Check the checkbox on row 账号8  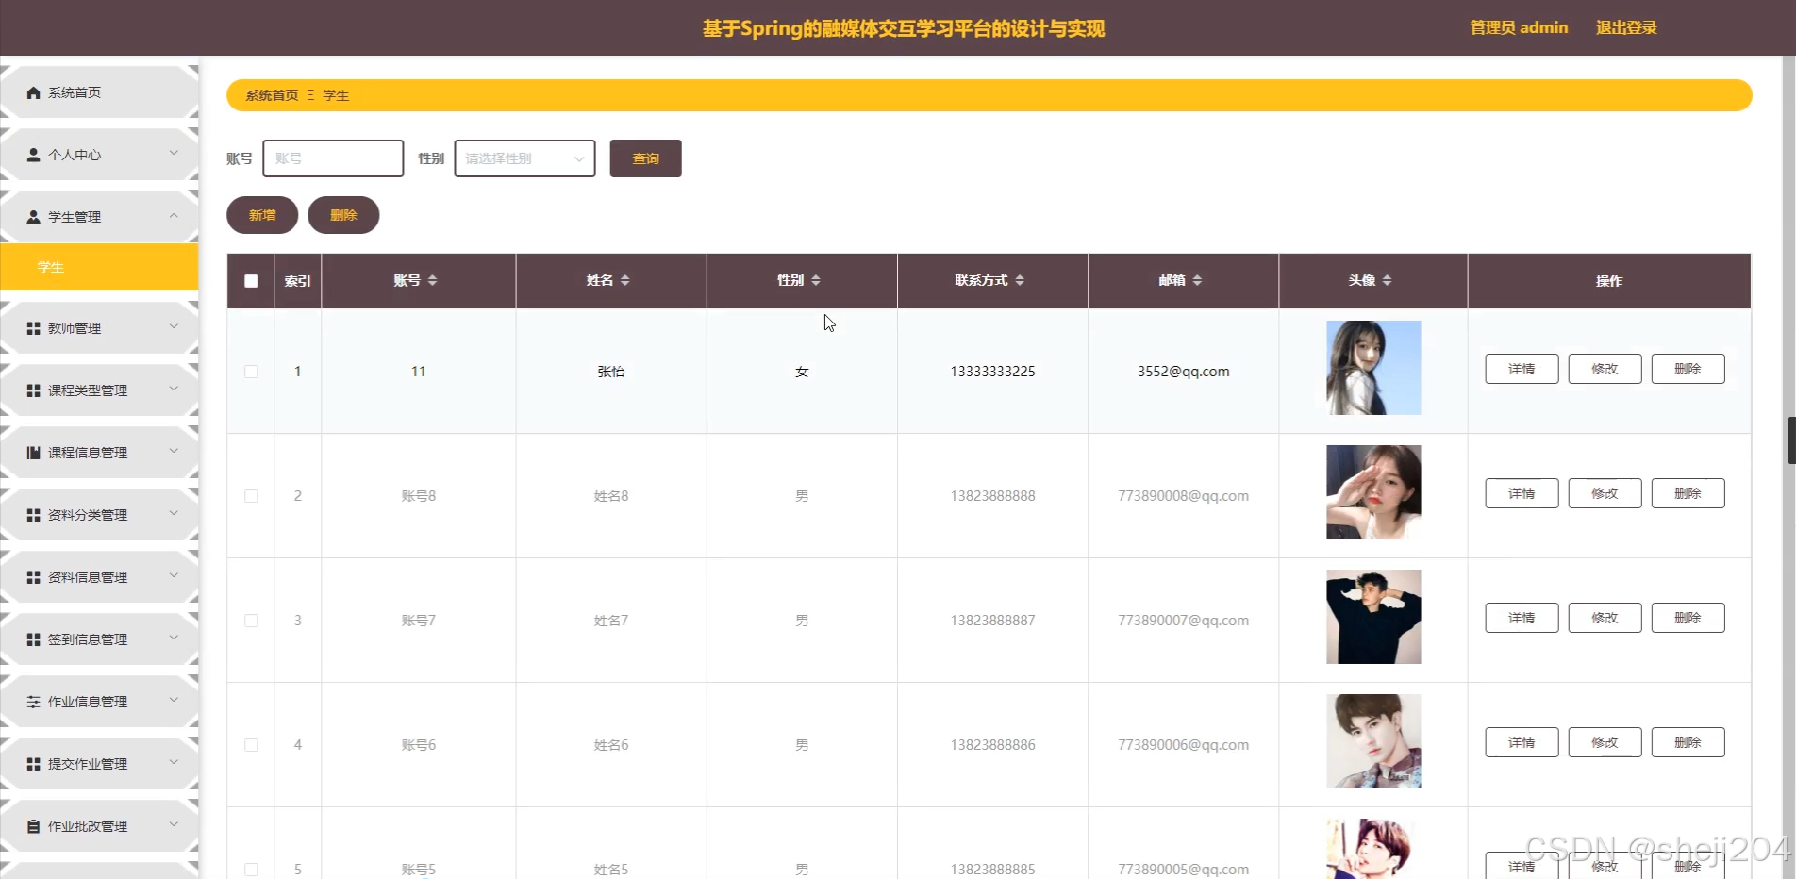pos(250,495)
